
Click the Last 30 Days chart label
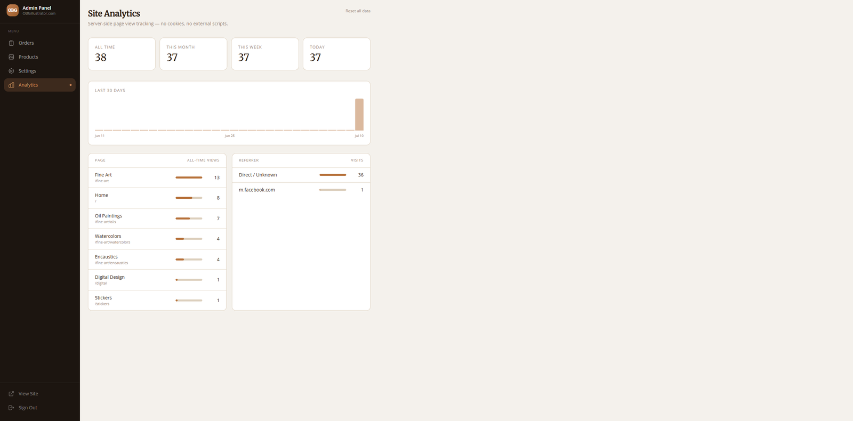click(x=110, y=91)
